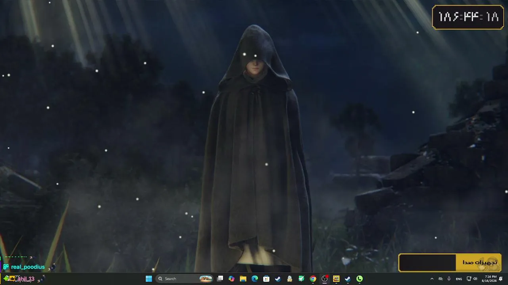The image size is (508, 285).
Task: Launch Microsoft Edge from the taskbar
Action: pos(255,279)
